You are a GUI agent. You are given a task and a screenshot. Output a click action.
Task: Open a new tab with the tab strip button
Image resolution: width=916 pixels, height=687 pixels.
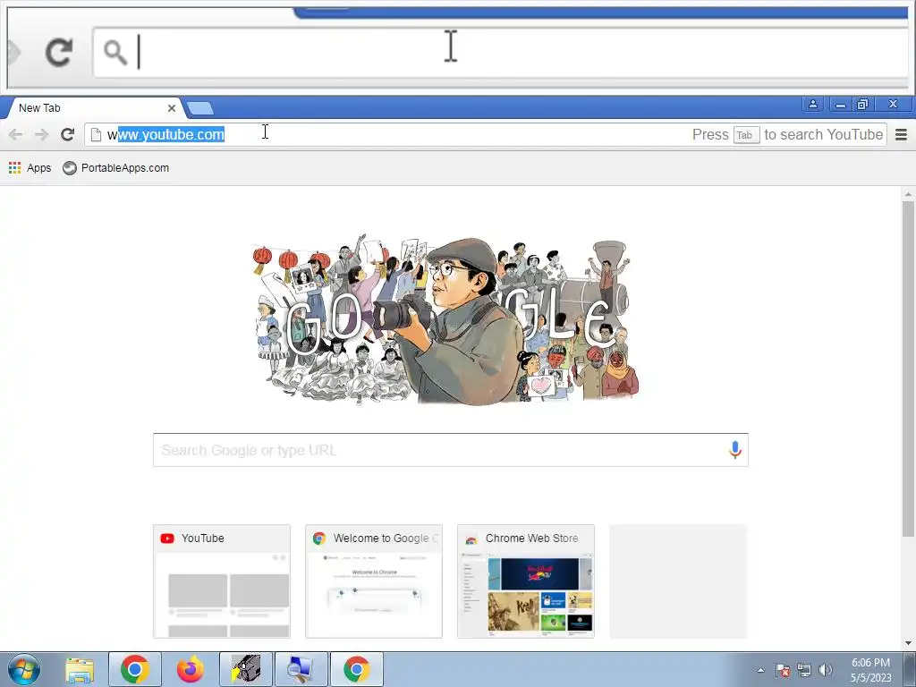200,108
